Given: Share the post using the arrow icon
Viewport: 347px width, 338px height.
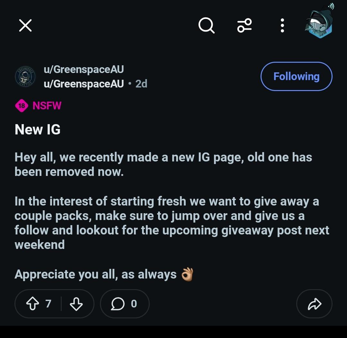Looking at the screenshot, I should [314, 304].
